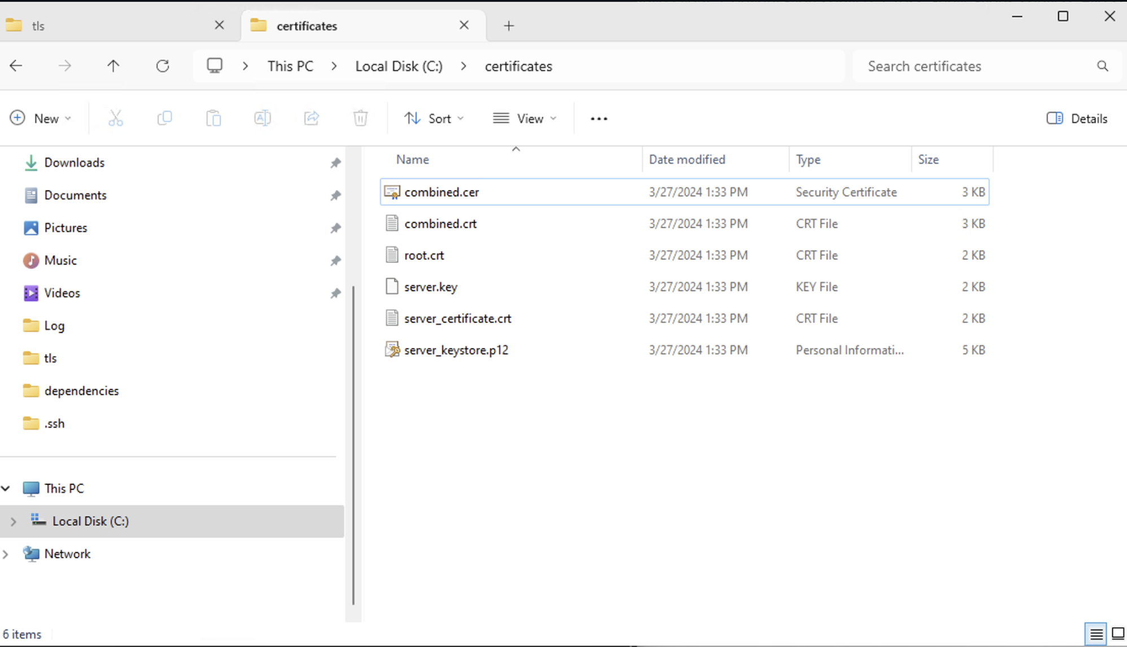Collapse the This PC tree node
1127x647 pixels.
tap(6, 488)
